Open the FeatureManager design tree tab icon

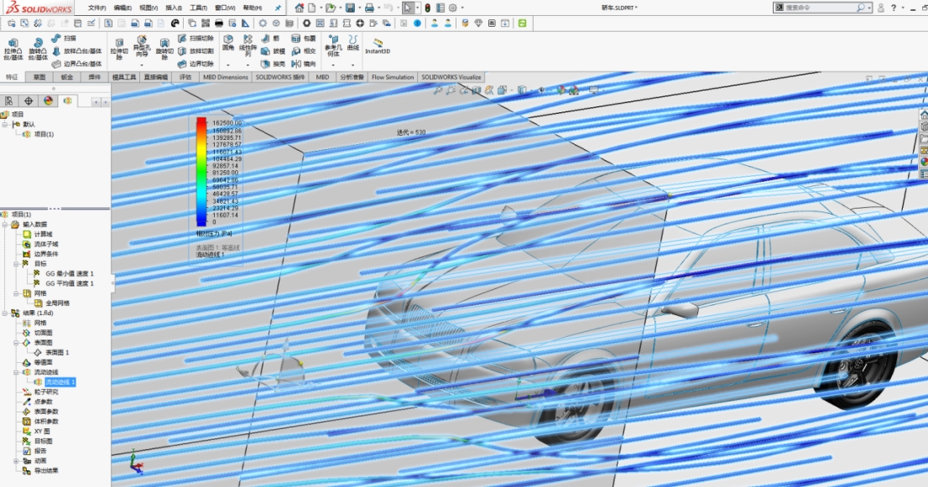coord(9,101)
